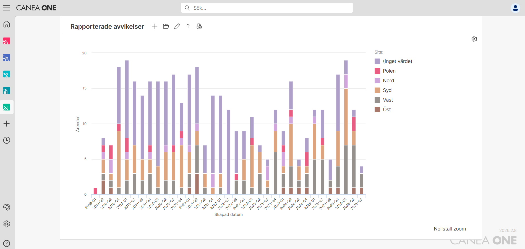Open the document module icon
525x249 pixels.
7,91
